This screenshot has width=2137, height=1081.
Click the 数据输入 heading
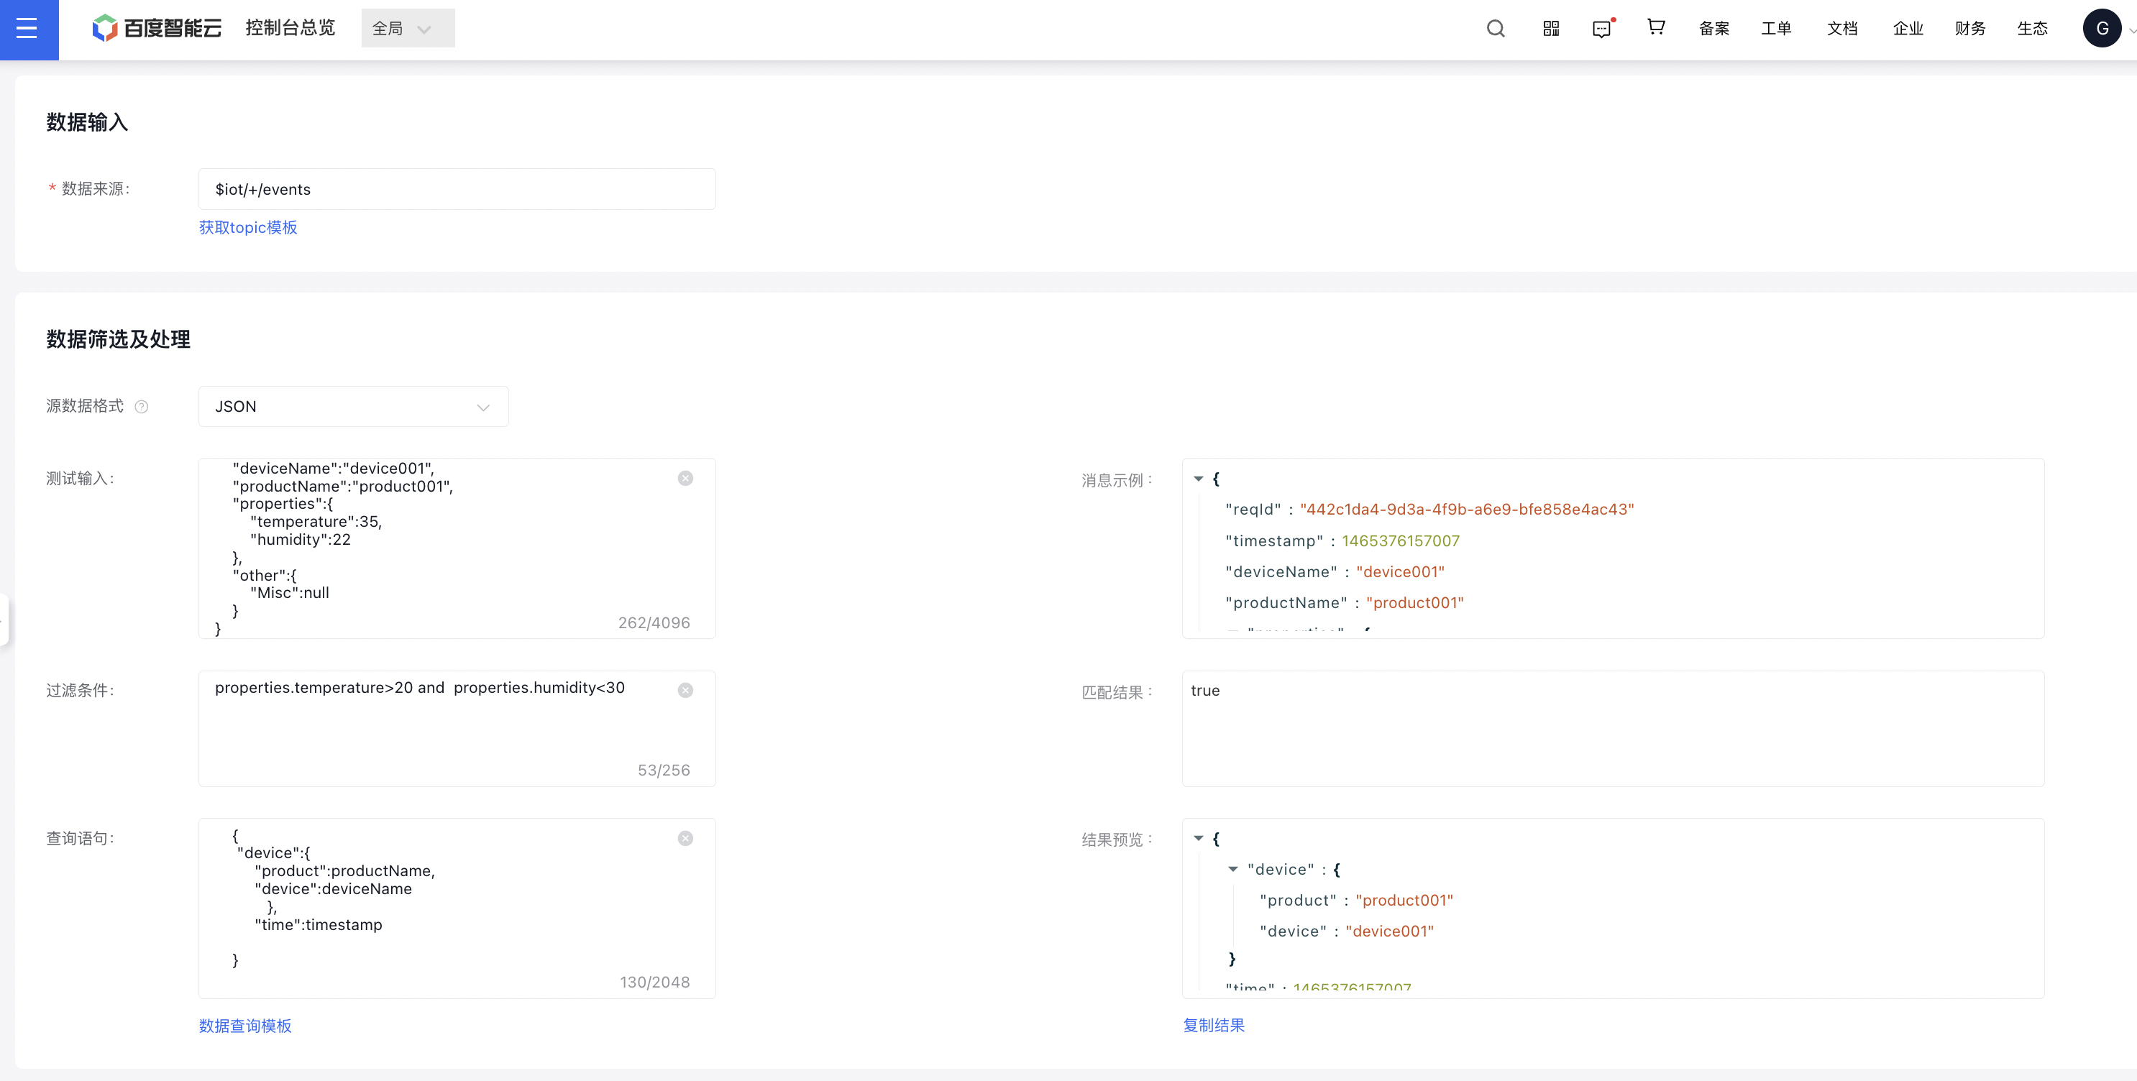coord(87,122)
